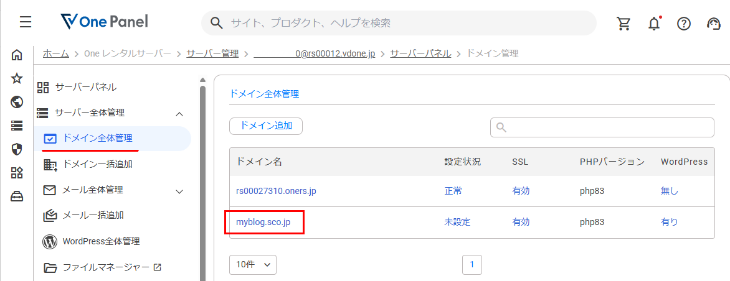Open the server stack icon in sidebar
The image size is (730, 281).
coord(17,126)
